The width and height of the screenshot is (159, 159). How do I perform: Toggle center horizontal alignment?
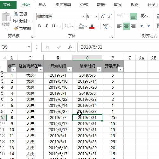pyautogui.click(x=126, y=26)
